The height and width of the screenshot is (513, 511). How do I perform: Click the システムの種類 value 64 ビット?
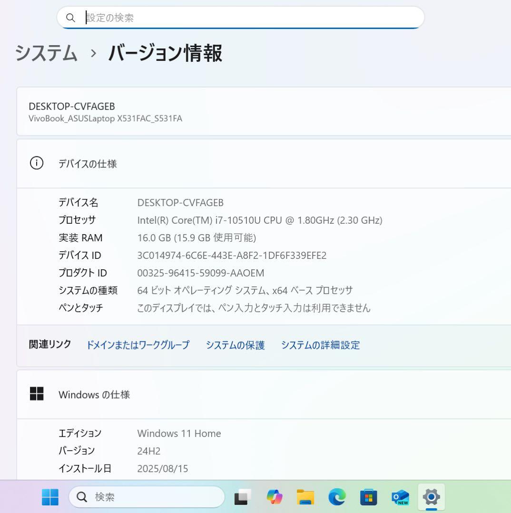[x=245, y=290]
